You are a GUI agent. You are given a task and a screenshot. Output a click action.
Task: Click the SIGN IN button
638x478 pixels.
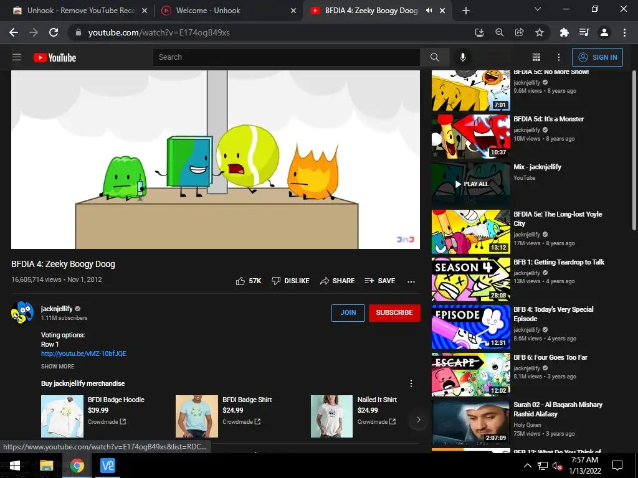tap(598, 57)
